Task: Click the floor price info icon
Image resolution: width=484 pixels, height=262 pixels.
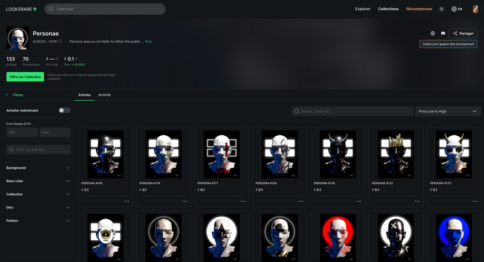Action: click(76, 59)
